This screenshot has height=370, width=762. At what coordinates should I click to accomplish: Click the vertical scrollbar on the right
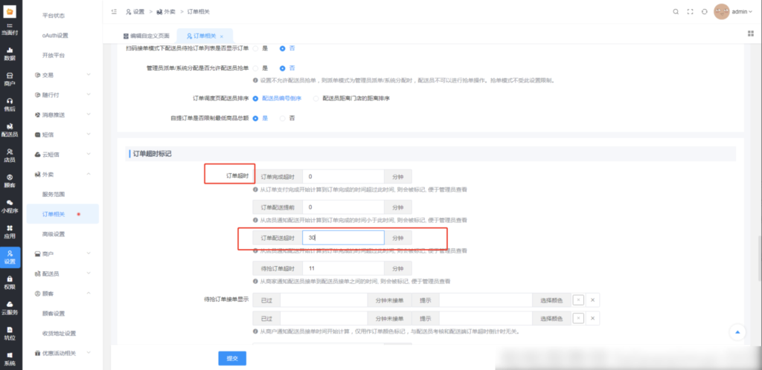pyautogui.click(x=760, y=257)
